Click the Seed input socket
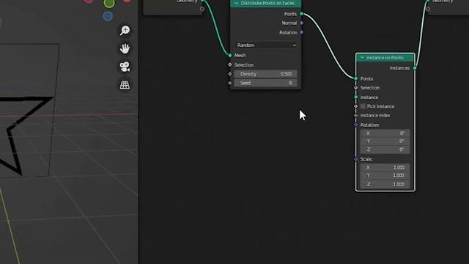 (x=229, y=83)
